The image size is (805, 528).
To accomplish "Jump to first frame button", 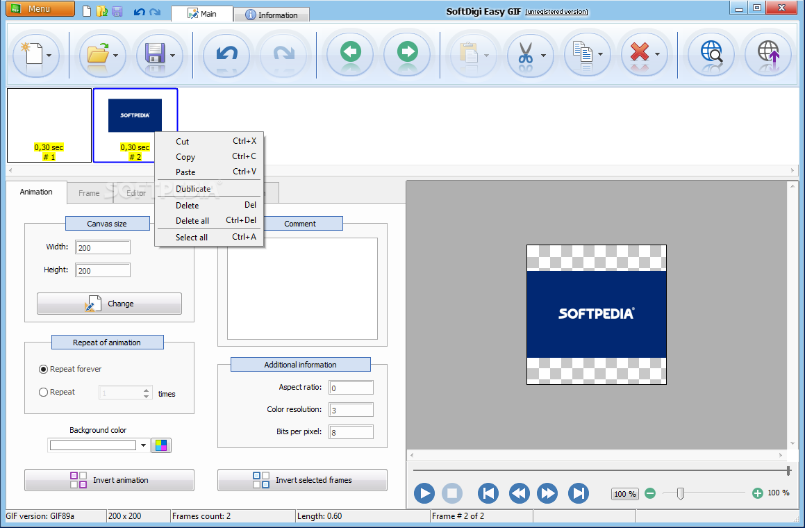I will pyautogui.click(x=488, y=493).
